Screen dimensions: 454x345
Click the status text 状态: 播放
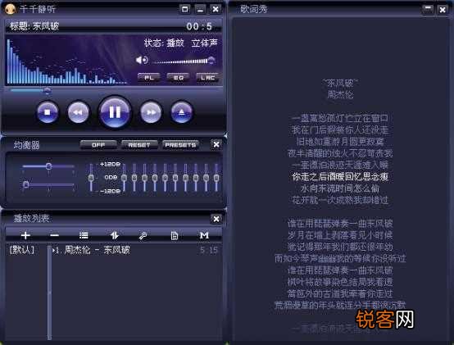(164, 43)
